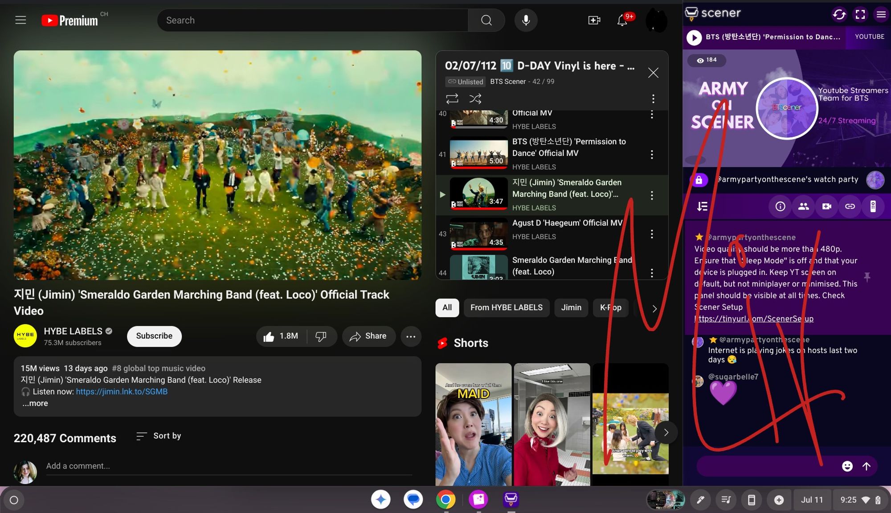The width and height of the screenshot is (891, 513).
Task: Unpin the pinned Scener message
Action: click(x=867, y=277)
